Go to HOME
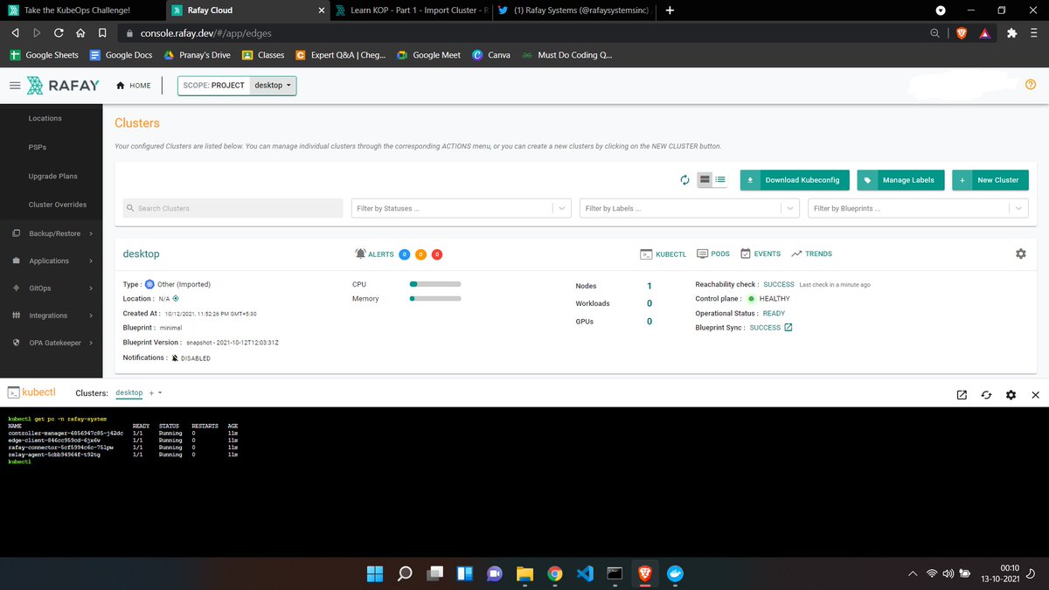The height and width of the screenshot is (590, 1049). (x=134, y=86)
